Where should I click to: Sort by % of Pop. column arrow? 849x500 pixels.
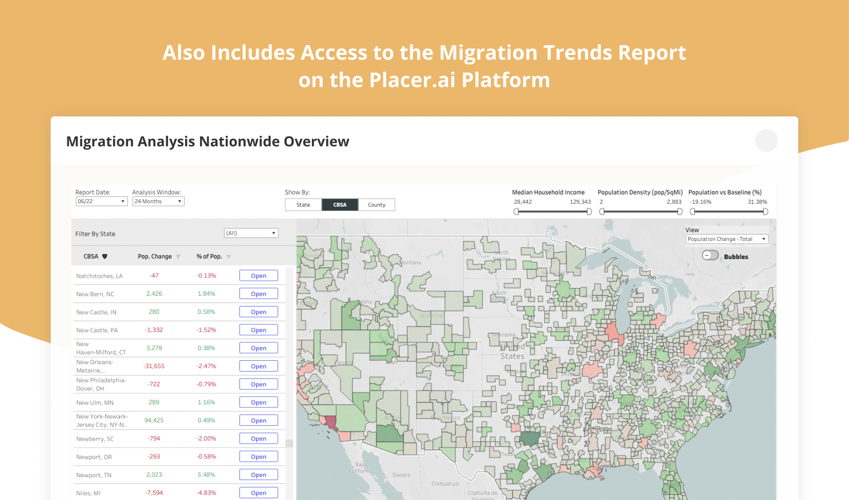[229, 257]
